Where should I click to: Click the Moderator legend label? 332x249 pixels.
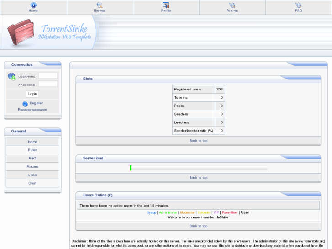point(187,212)
